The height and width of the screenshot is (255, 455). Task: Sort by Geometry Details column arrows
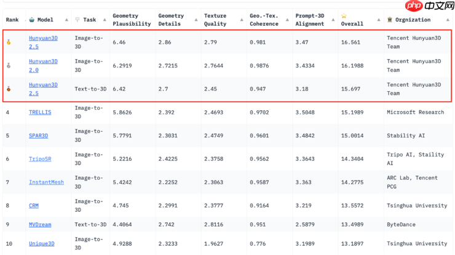click(196, 20)
